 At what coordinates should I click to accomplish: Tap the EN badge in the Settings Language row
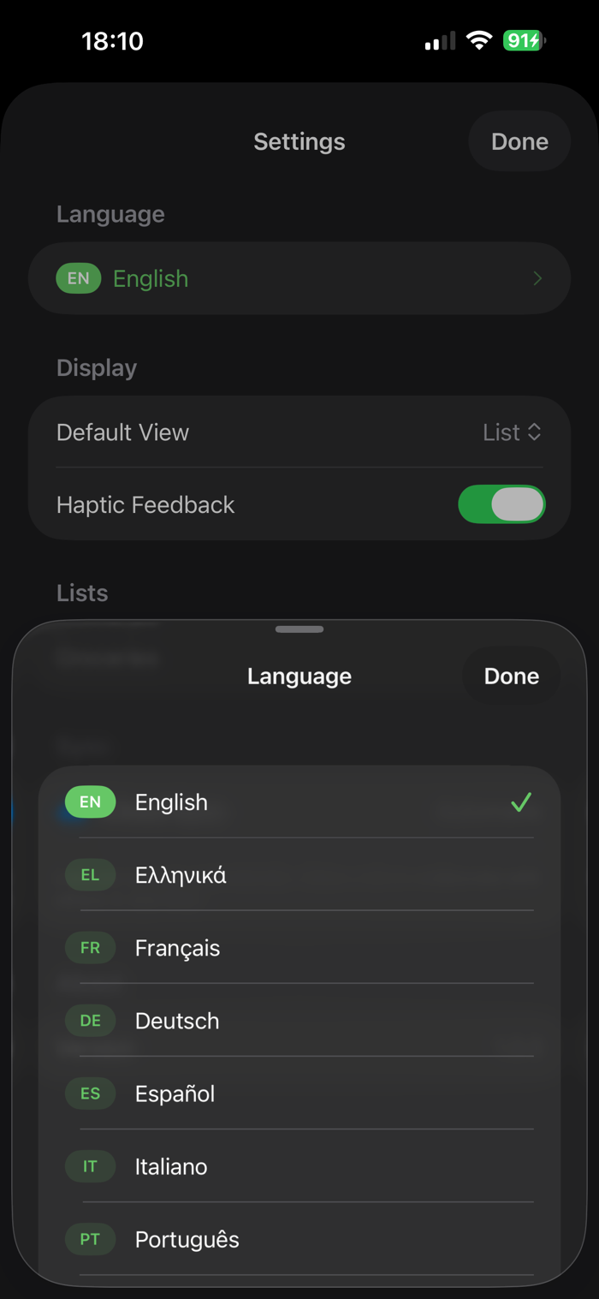(x=79, y=278)
